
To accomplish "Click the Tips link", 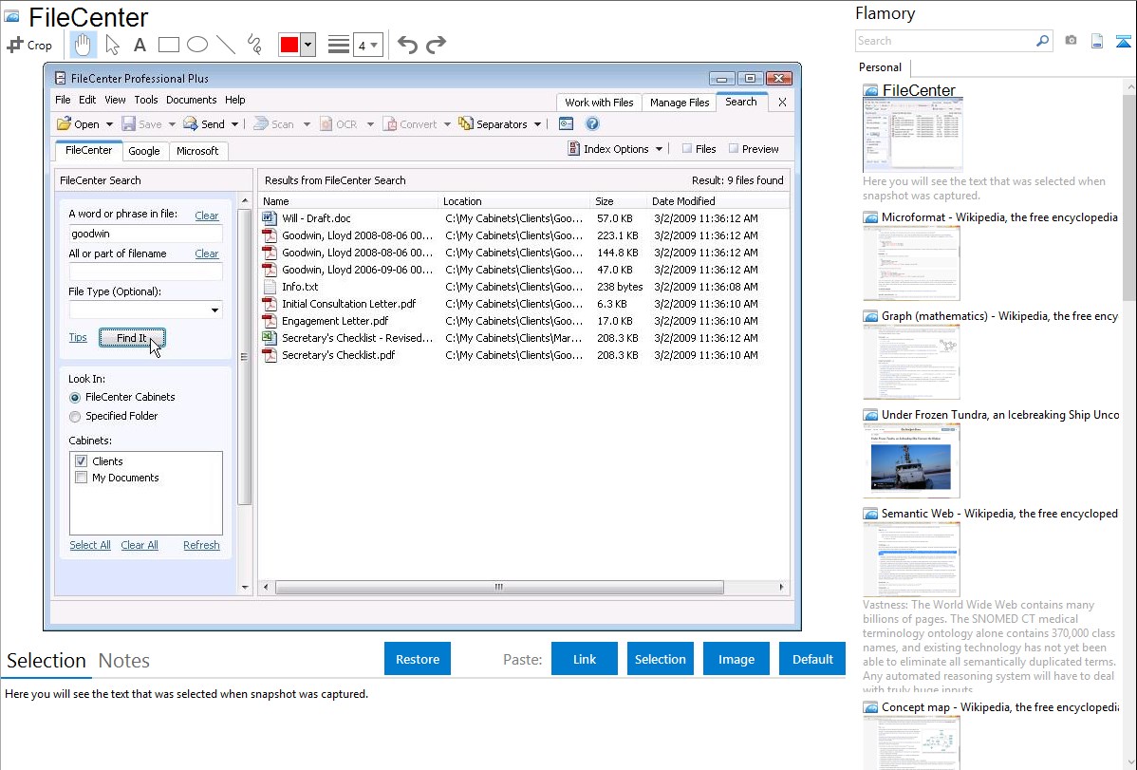I will click(x=78, y=337).
